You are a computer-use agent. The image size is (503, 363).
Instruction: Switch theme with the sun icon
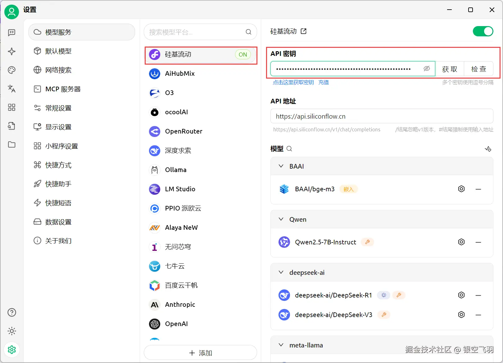(x=12, y=331)
